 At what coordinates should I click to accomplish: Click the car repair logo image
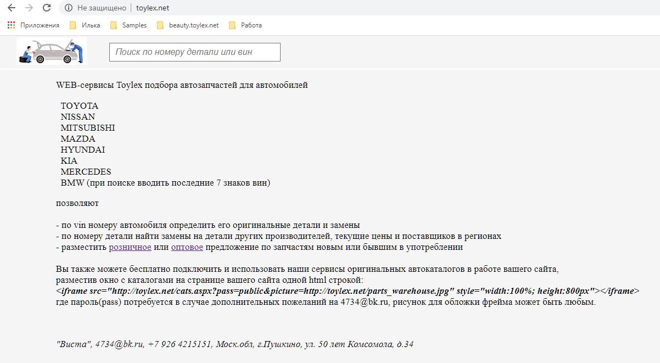coord(52,51)
